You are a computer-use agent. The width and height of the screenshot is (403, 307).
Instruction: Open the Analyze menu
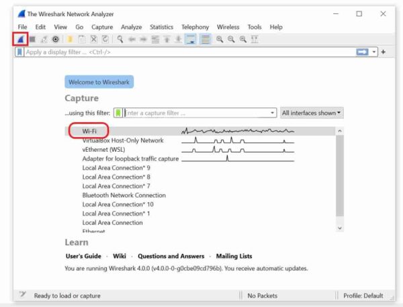click(x=132, y=27)
